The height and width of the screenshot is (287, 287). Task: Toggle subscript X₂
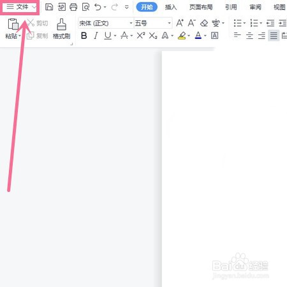point(153,36)
